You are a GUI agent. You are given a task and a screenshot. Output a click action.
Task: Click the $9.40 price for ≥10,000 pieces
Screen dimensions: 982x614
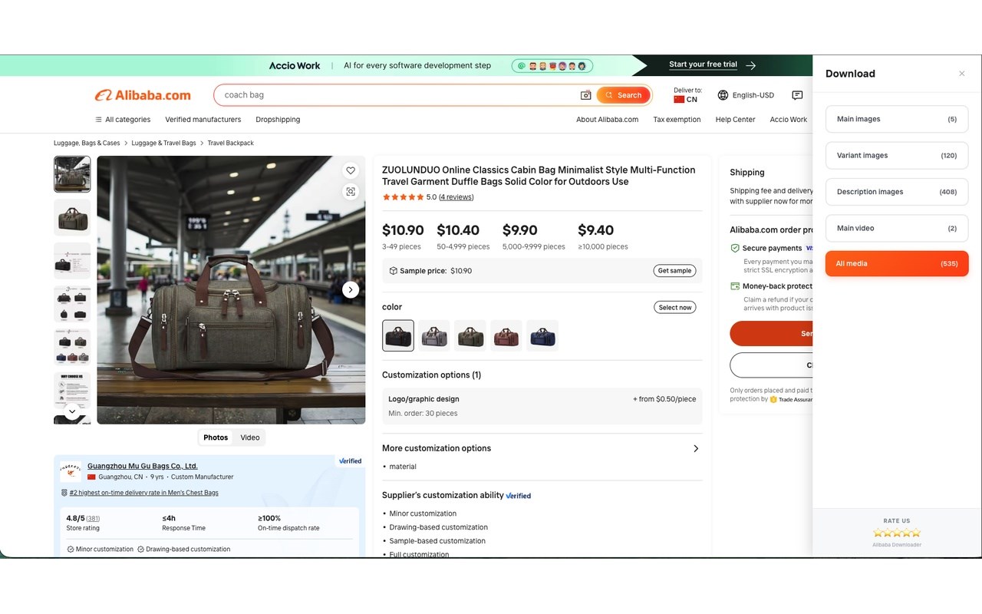[x=595, y=230]
